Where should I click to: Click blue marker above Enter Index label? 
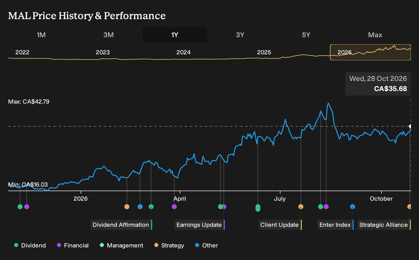tap(352, 207)
